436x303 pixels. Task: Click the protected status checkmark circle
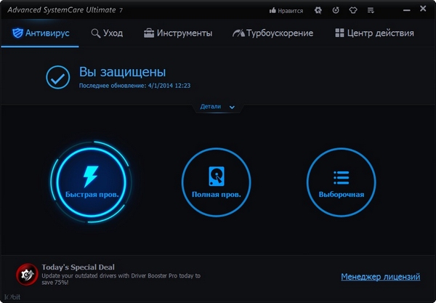(57, 77)
